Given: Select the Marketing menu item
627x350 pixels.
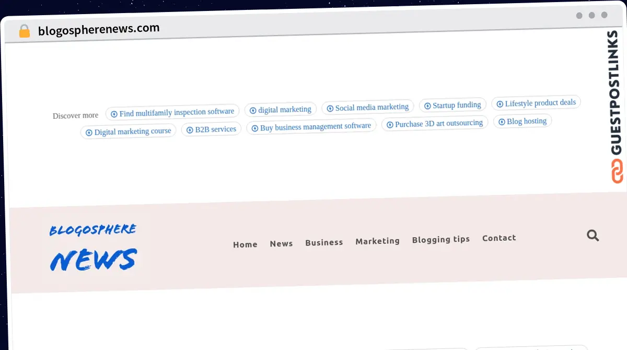Looking at the screenshot, I should (377, 241).
